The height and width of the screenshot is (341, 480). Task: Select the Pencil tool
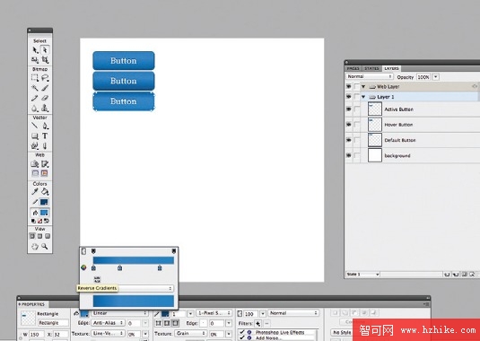35,98
